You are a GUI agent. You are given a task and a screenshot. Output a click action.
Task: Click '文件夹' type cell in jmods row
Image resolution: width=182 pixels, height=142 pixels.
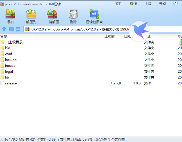[x=149, y=66]
